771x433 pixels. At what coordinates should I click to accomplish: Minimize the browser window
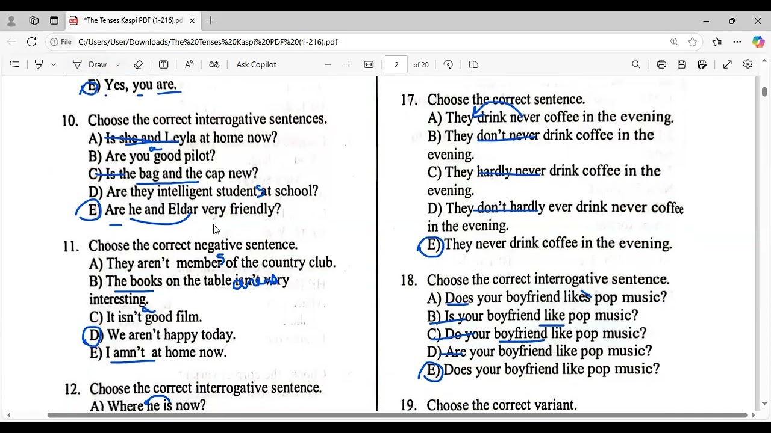pos(706,20)
